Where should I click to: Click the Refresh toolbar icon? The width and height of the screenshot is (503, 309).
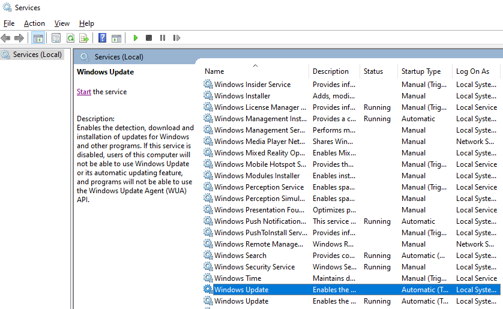(70, 38)
